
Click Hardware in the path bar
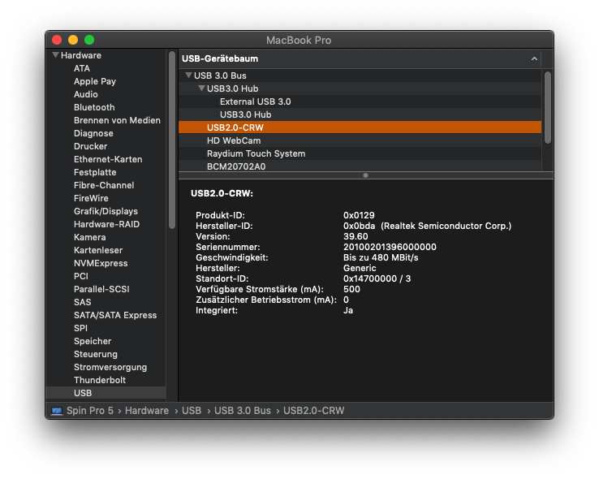tap(147, 411)
